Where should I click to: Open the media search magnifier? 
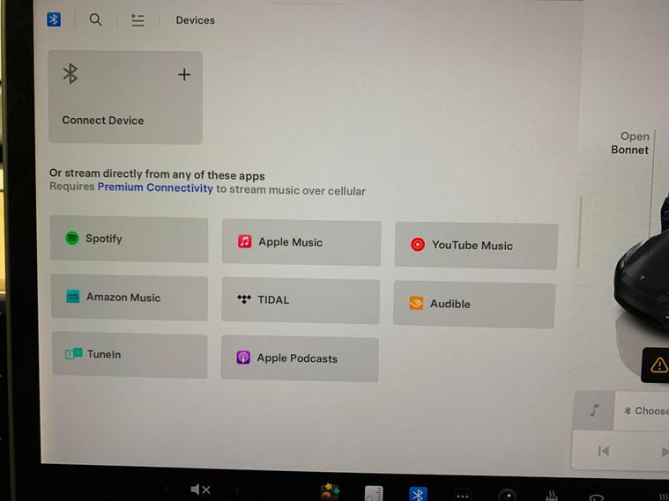(x=95, y=19)
